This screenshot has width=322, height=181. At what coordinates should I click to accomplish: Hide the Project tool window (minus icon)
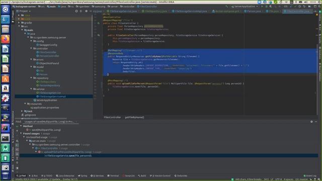click(91, 11)
